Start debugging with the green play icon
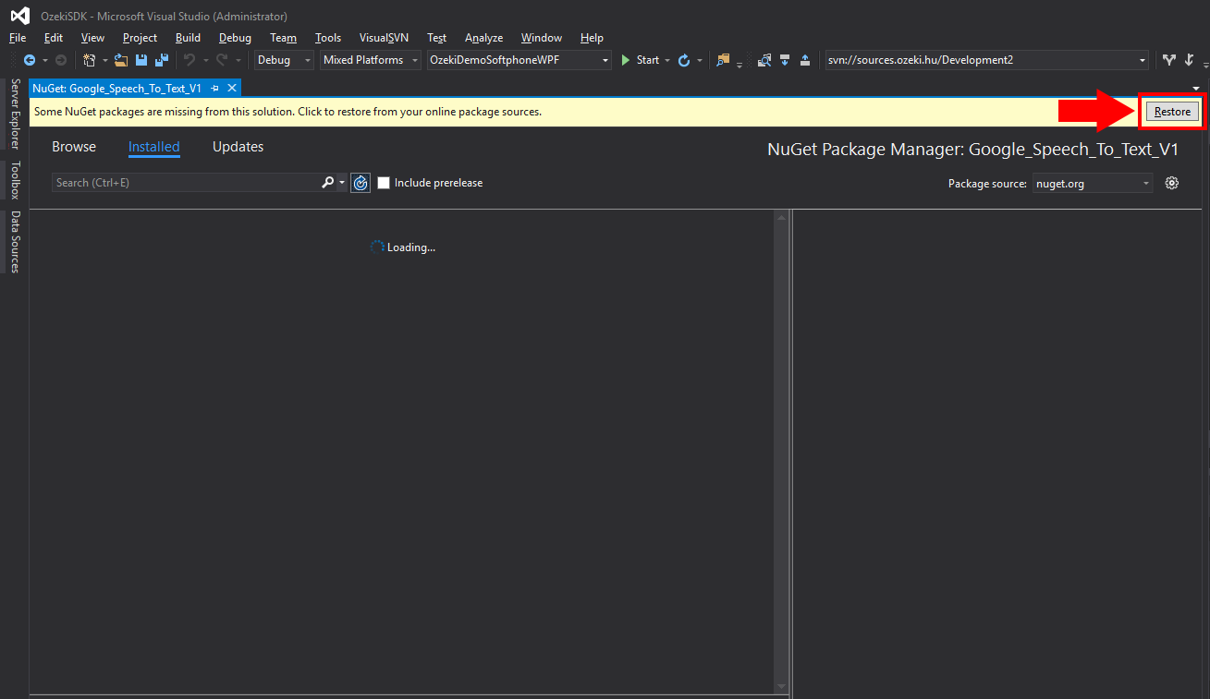Image resolution: width=1210 pixels, height=699 pixels. coord(626,60)
